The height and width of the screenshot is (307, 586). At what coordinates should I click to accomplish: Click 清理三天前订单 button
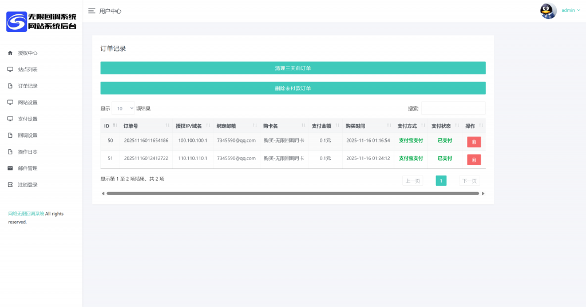[x=293, y=68]
